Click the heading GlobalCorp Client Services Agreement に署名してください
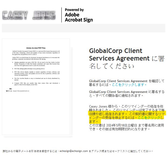This screenshot has width=168, height=160. [127, 58]
